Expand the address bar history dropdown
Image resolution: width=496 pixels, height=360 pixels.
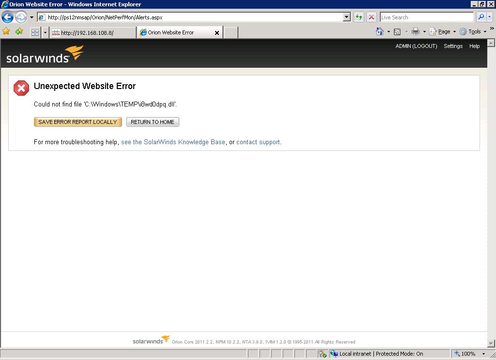(x=347, y=17)
